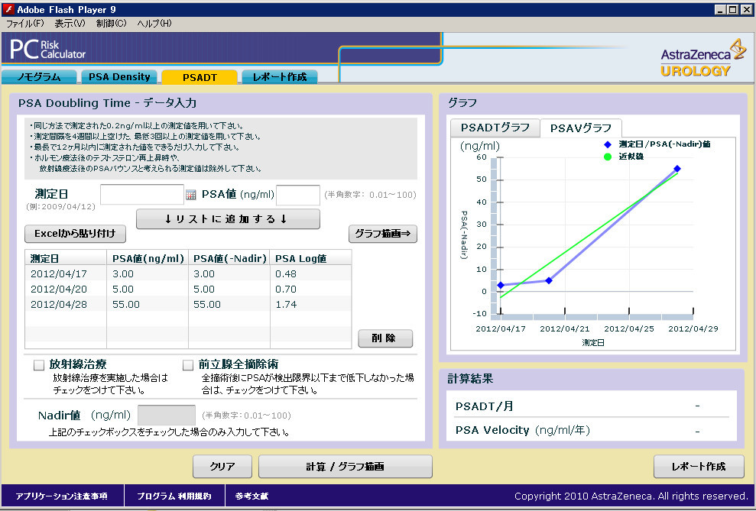The image size is (756, 511).
Task: Click the 計算 / グラフ描画 button
Action: point(346,466)
